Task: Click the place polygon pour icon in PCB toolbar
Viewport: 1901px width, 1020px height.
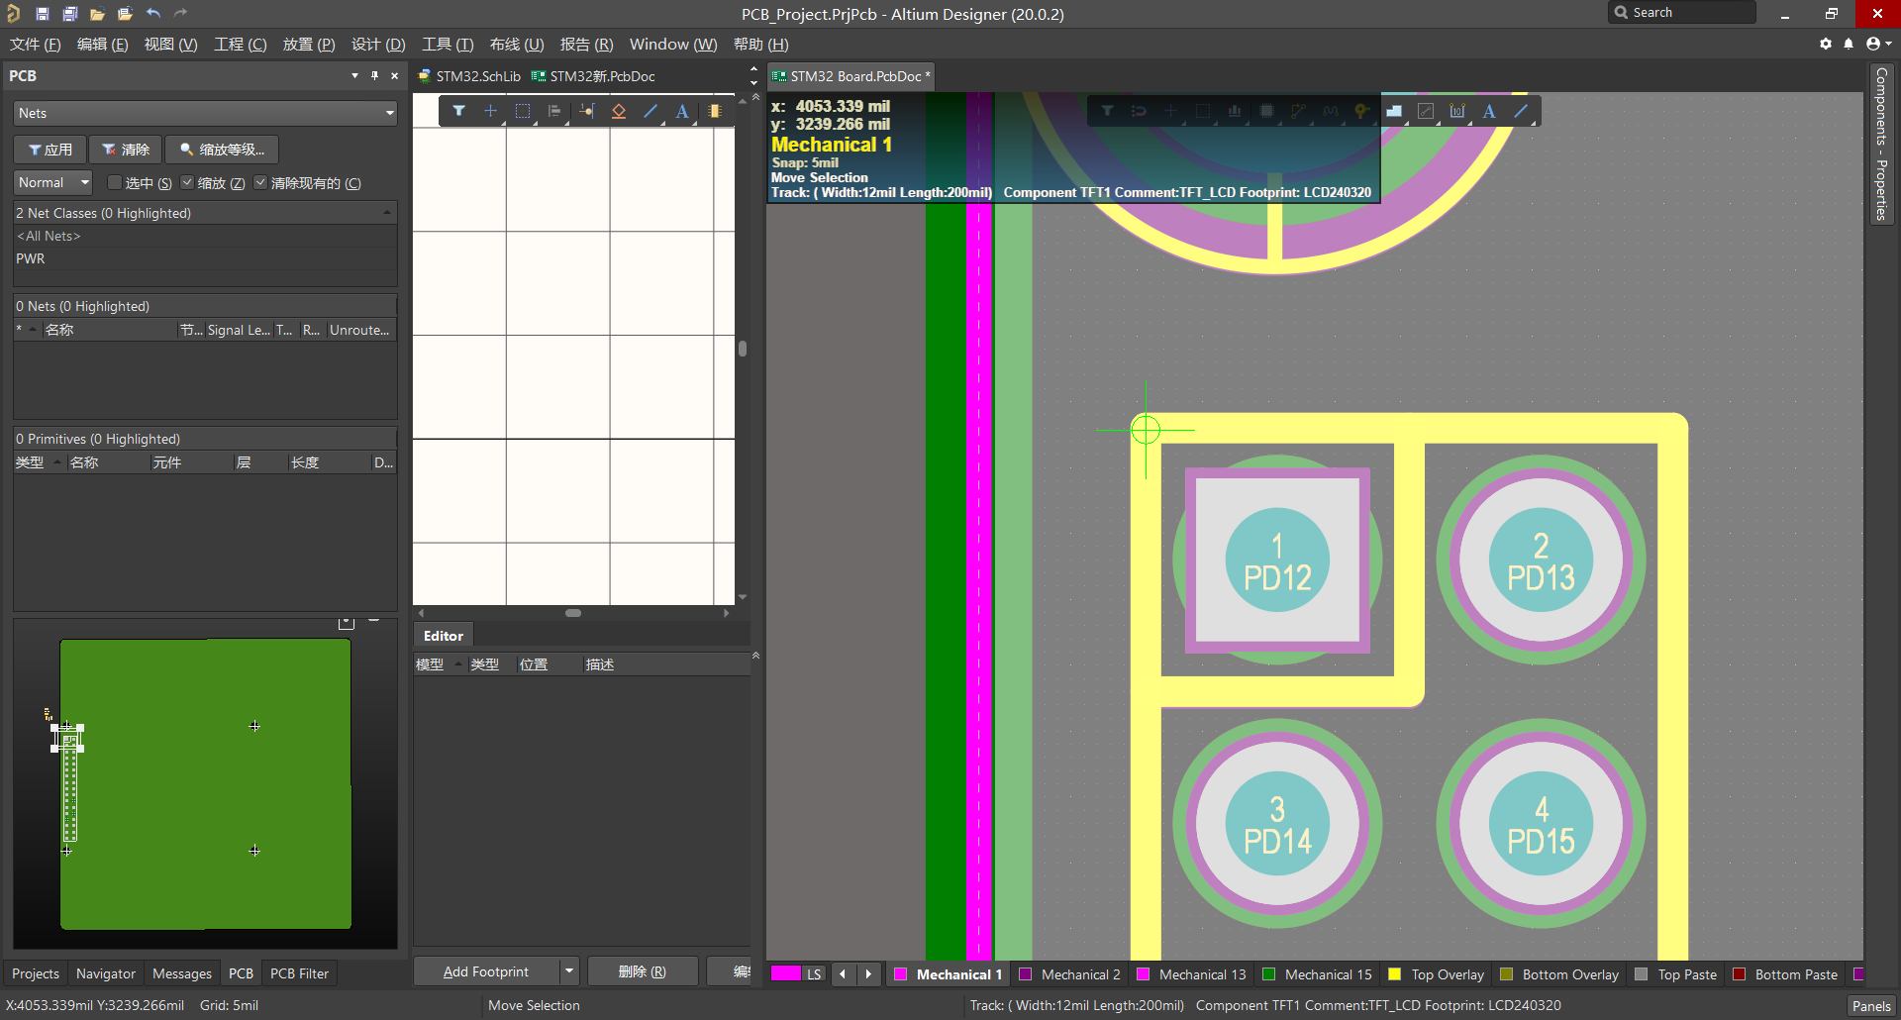Action: point(1394,111)
